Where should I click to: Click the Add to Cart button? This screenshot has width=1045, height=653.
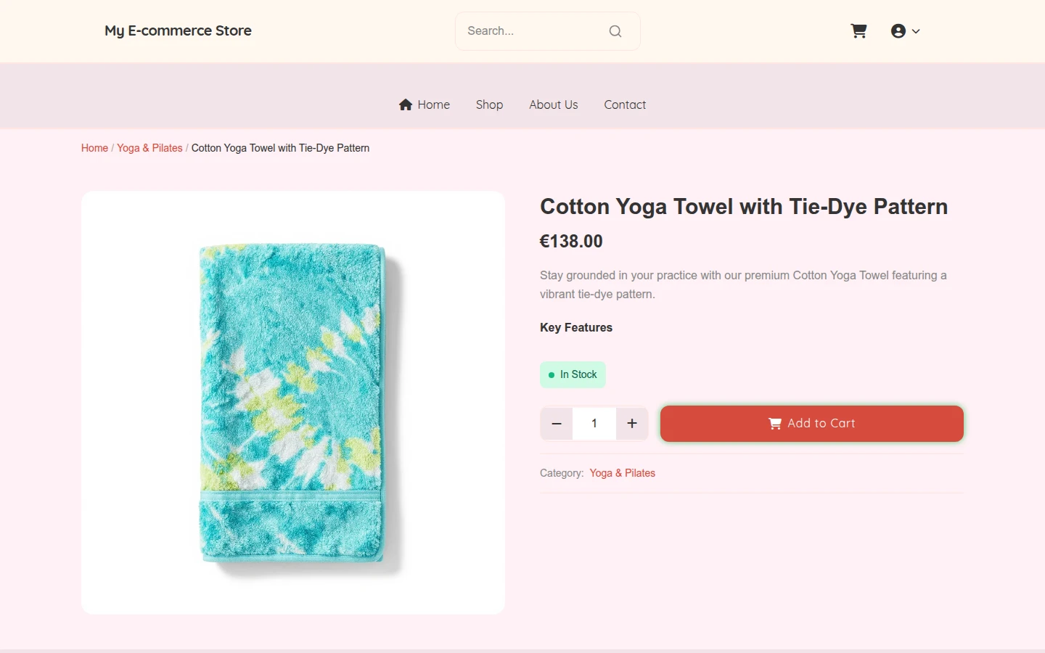pos(812,424)
